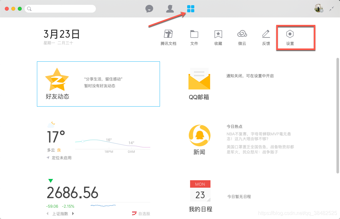
Task: Click the 我的日程 label
Action: click(x=200, y=209)
